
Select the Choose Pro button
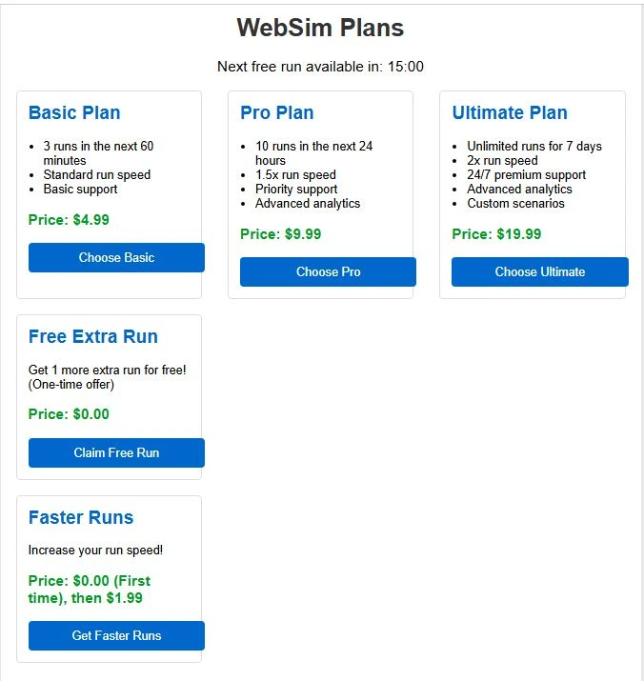tap(328, 271)
